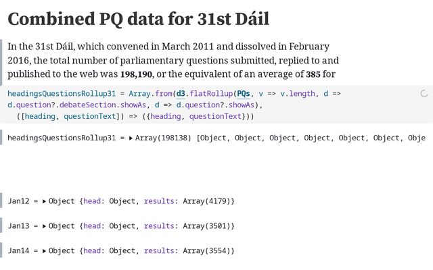The image size is (433, 270).
Task: Click the left cell bar beside Jan12
Action: (1, 200)
